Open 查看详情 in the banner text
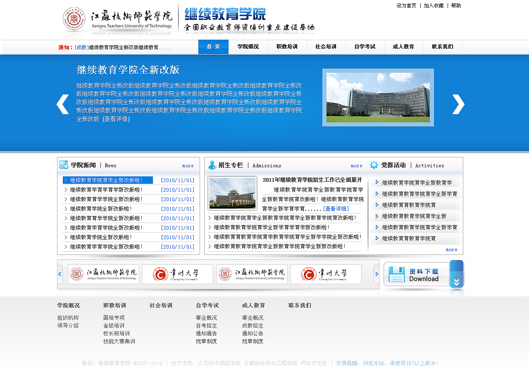 click(117, 119)
